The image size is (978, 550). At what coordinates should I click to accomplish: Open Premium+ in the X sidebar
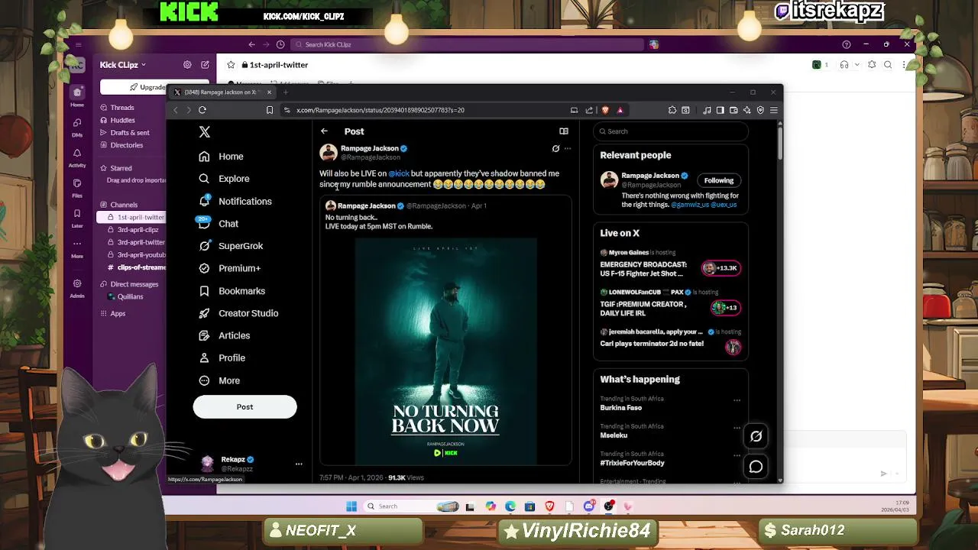point(229,268)
